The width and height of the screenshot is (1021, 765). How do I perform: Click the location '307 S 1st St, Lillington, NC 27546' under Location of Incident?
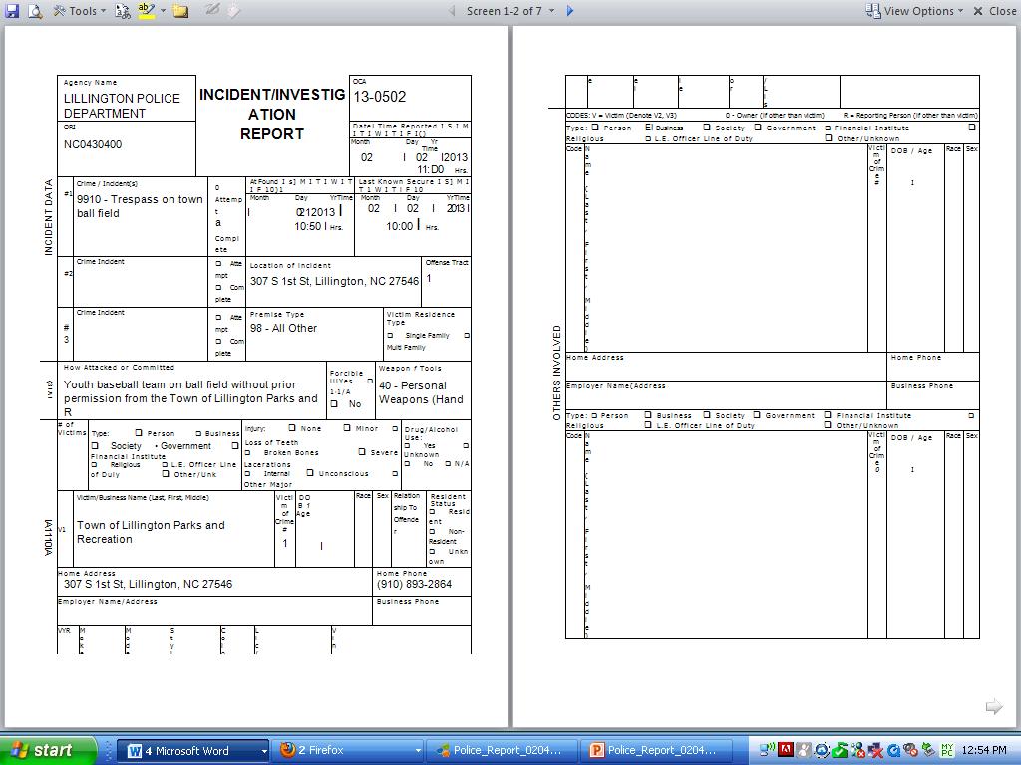point(334,281)
